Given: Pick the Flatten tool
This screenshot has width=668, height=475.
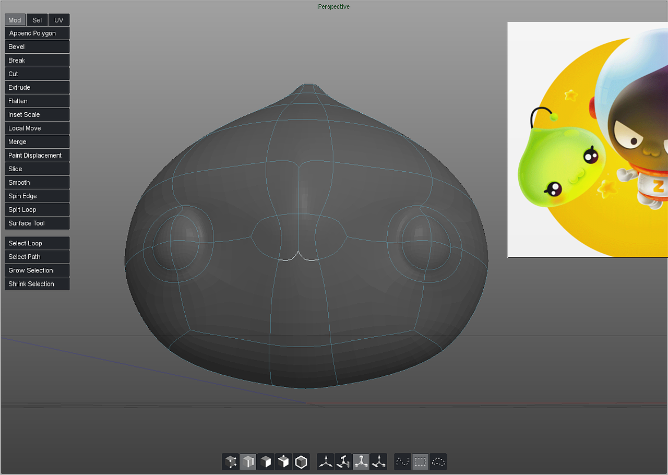Looking at the screenshot, I should click(x=37, y=101).
